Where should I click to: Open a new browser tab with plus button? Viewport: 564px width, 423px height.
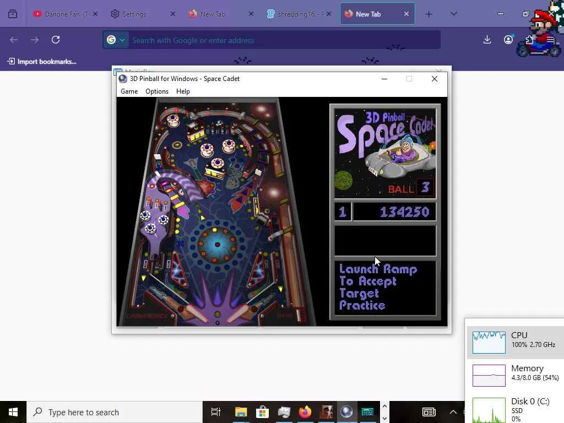(429, 14)
